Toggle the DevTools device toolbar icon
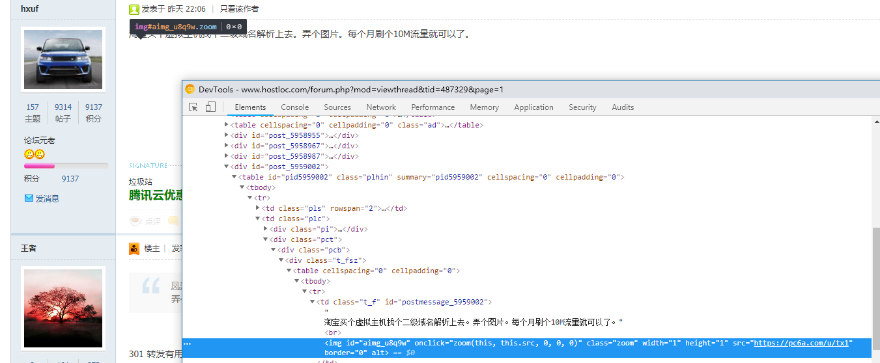The image size is (880, 363). click(210, 107)
